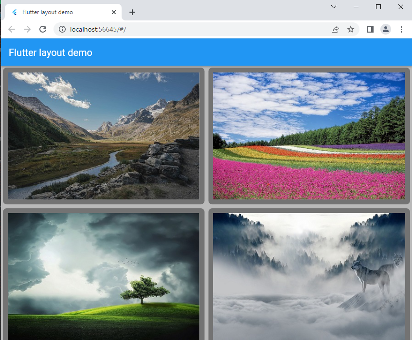Minimize the Chrome window

pos(356,7)
